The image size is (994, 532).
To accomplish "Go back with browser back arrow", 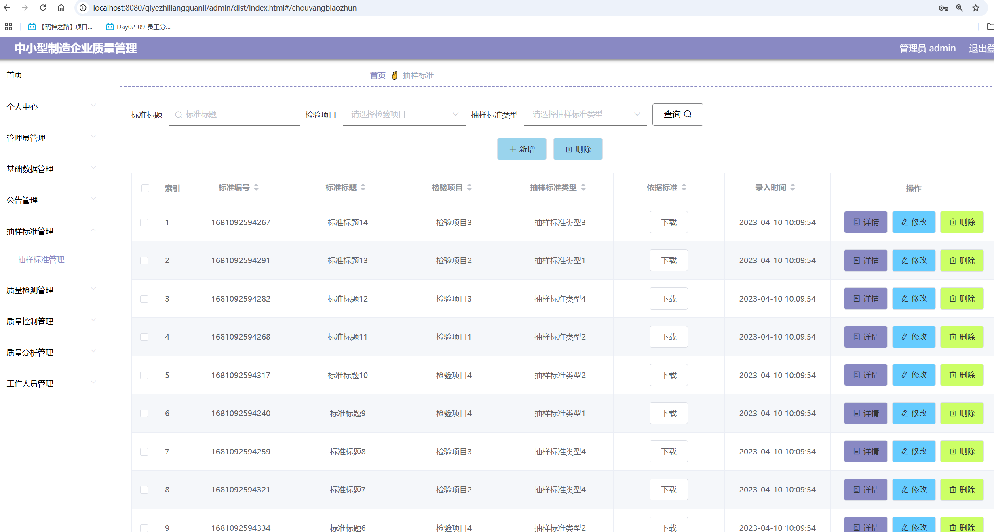I will click(x=7, y=8).
